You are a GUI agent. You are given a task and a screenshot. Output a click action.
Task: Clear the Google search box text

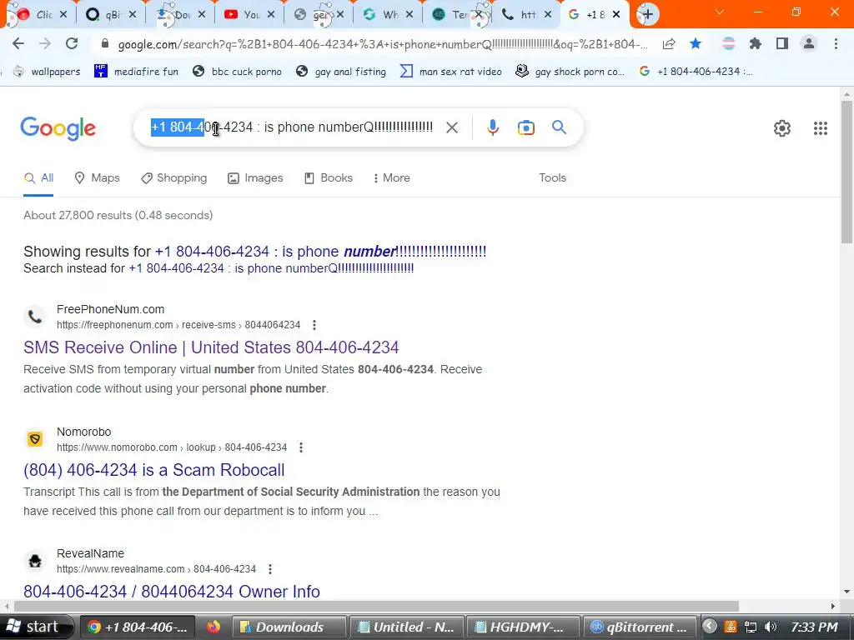[x=451, y=127]
